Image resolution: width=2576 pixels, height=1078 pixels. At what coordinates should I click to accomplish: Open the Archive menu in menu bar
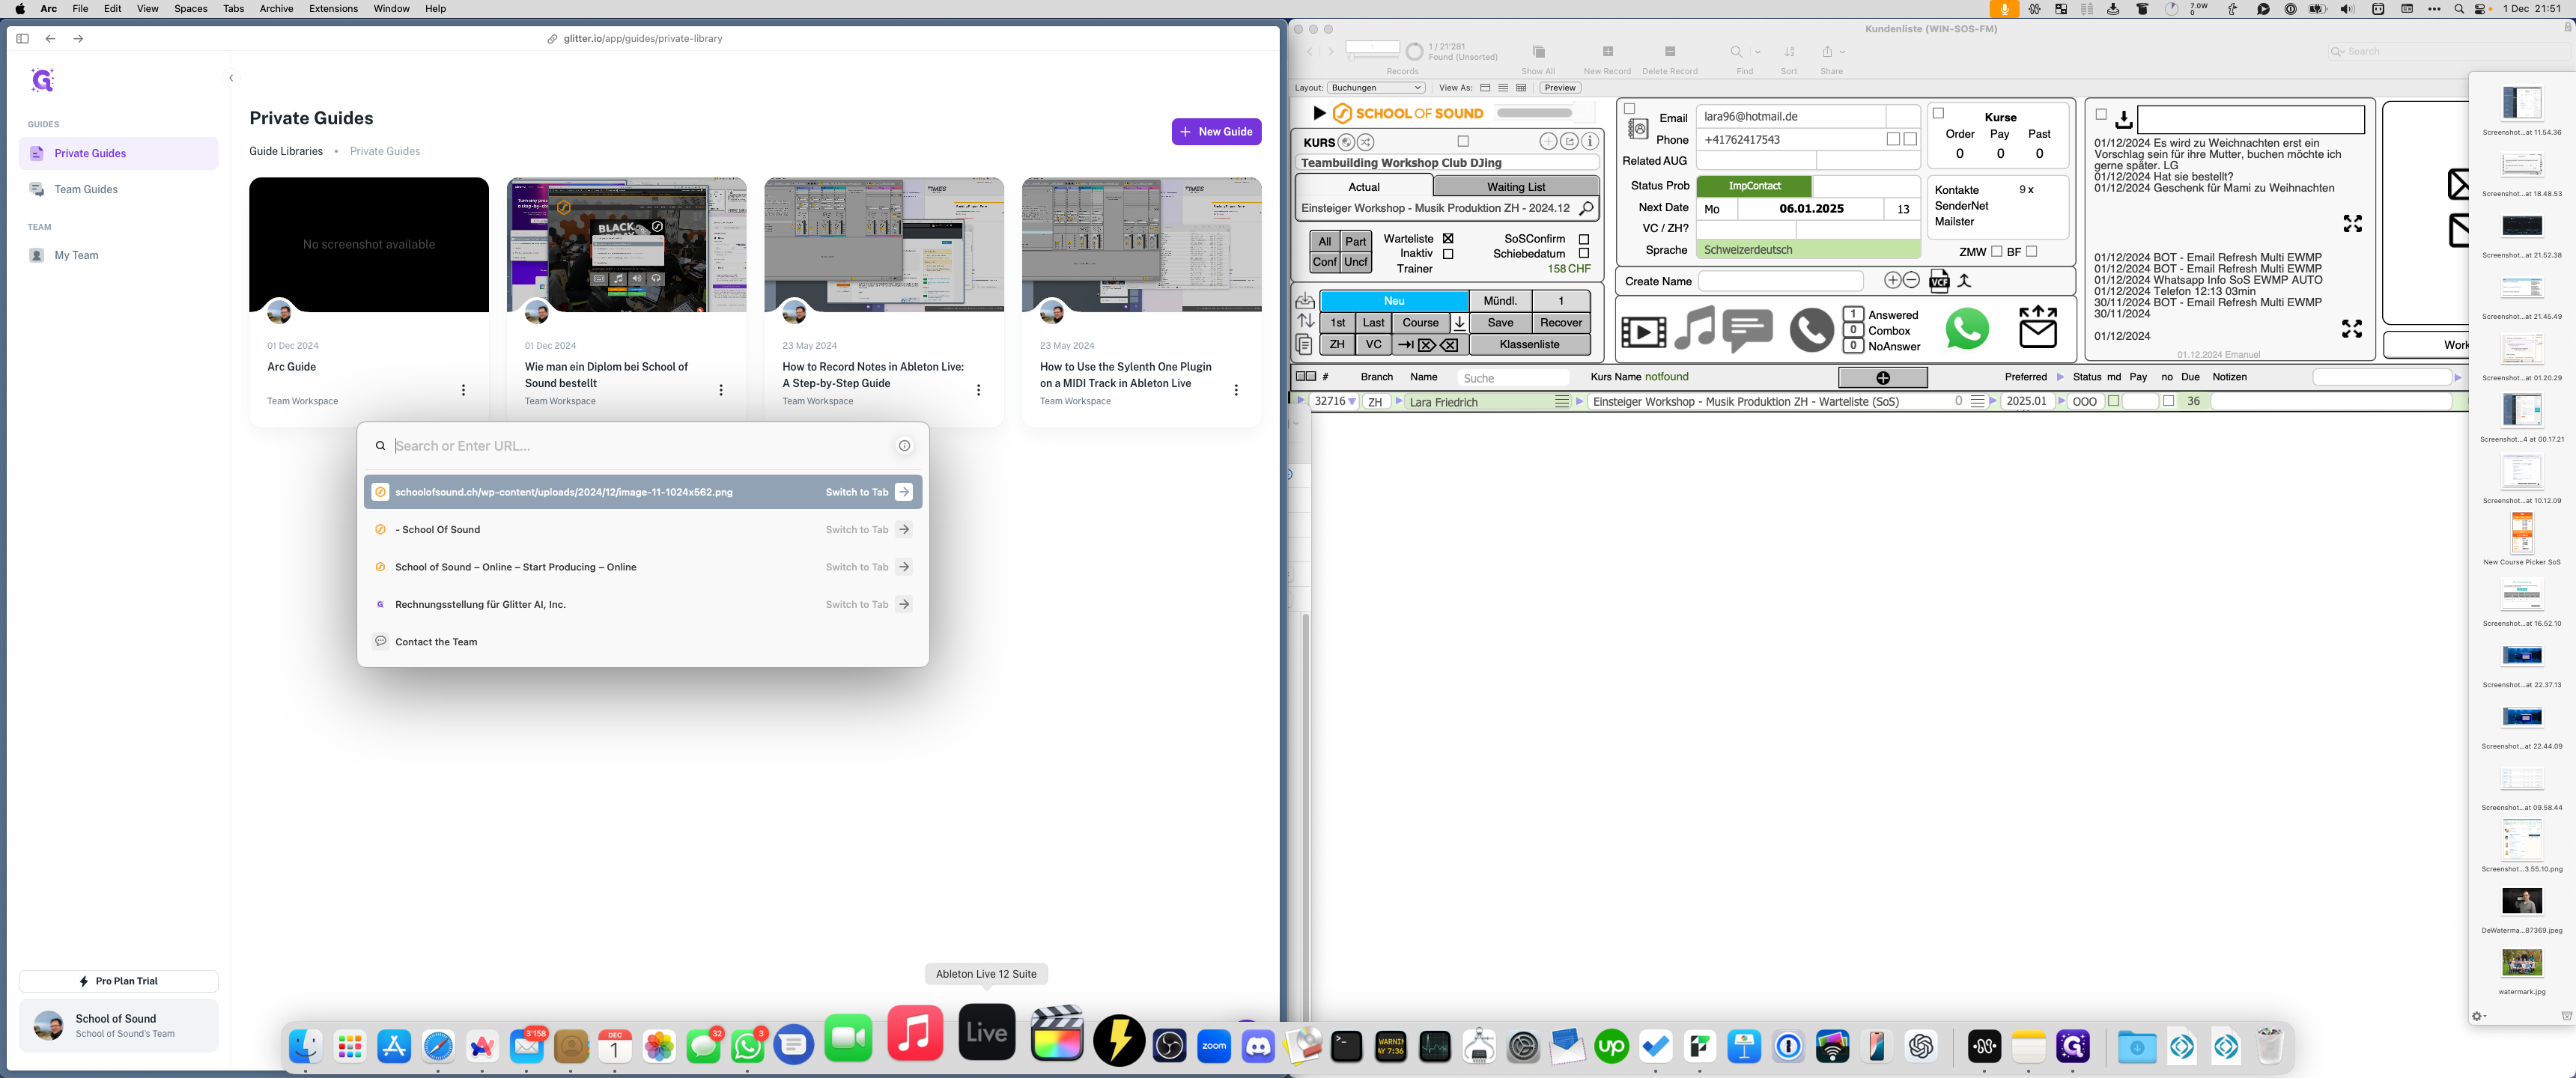(x=276, y=9)
